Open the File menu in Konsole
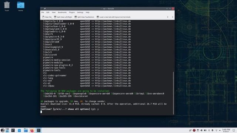The height and width of the screenshot is (133, 237). click(43, 12)
